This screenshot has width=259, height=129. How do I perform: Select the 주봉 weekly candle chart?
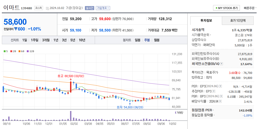147,40
